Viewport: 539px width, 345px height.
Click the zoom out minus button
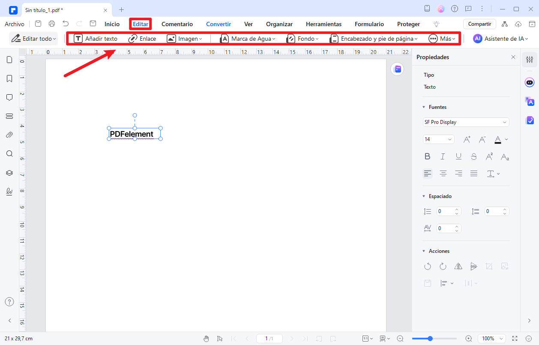point(400,339)
